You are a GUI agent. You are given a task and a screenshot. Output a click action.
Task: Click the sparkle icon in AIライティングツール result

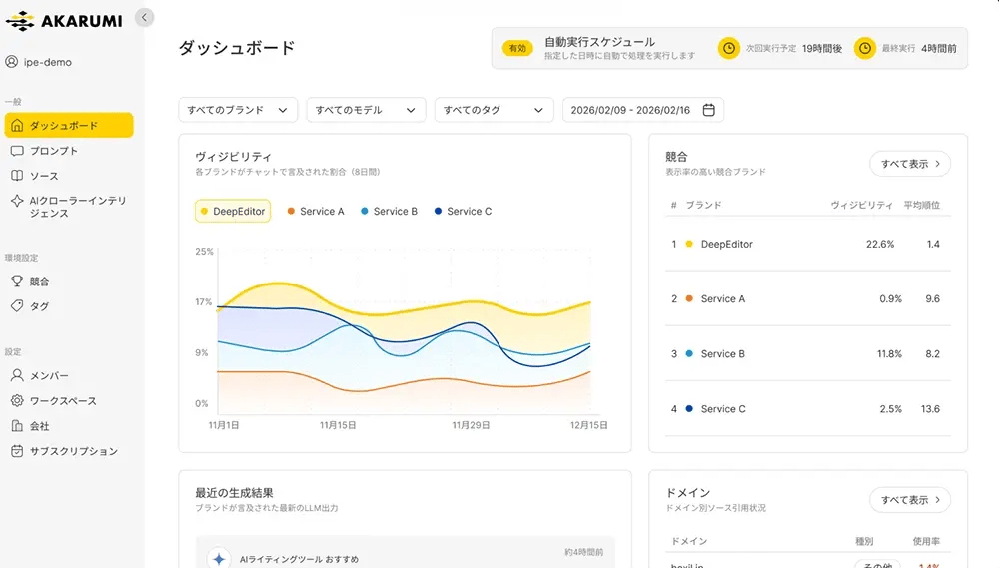click(219, 559)
